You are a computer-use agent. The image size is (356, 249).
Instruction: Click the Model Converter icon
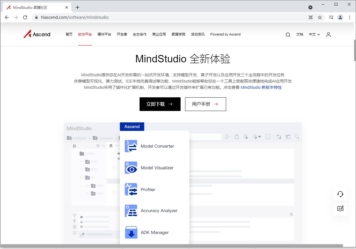(x=131, y=146)
